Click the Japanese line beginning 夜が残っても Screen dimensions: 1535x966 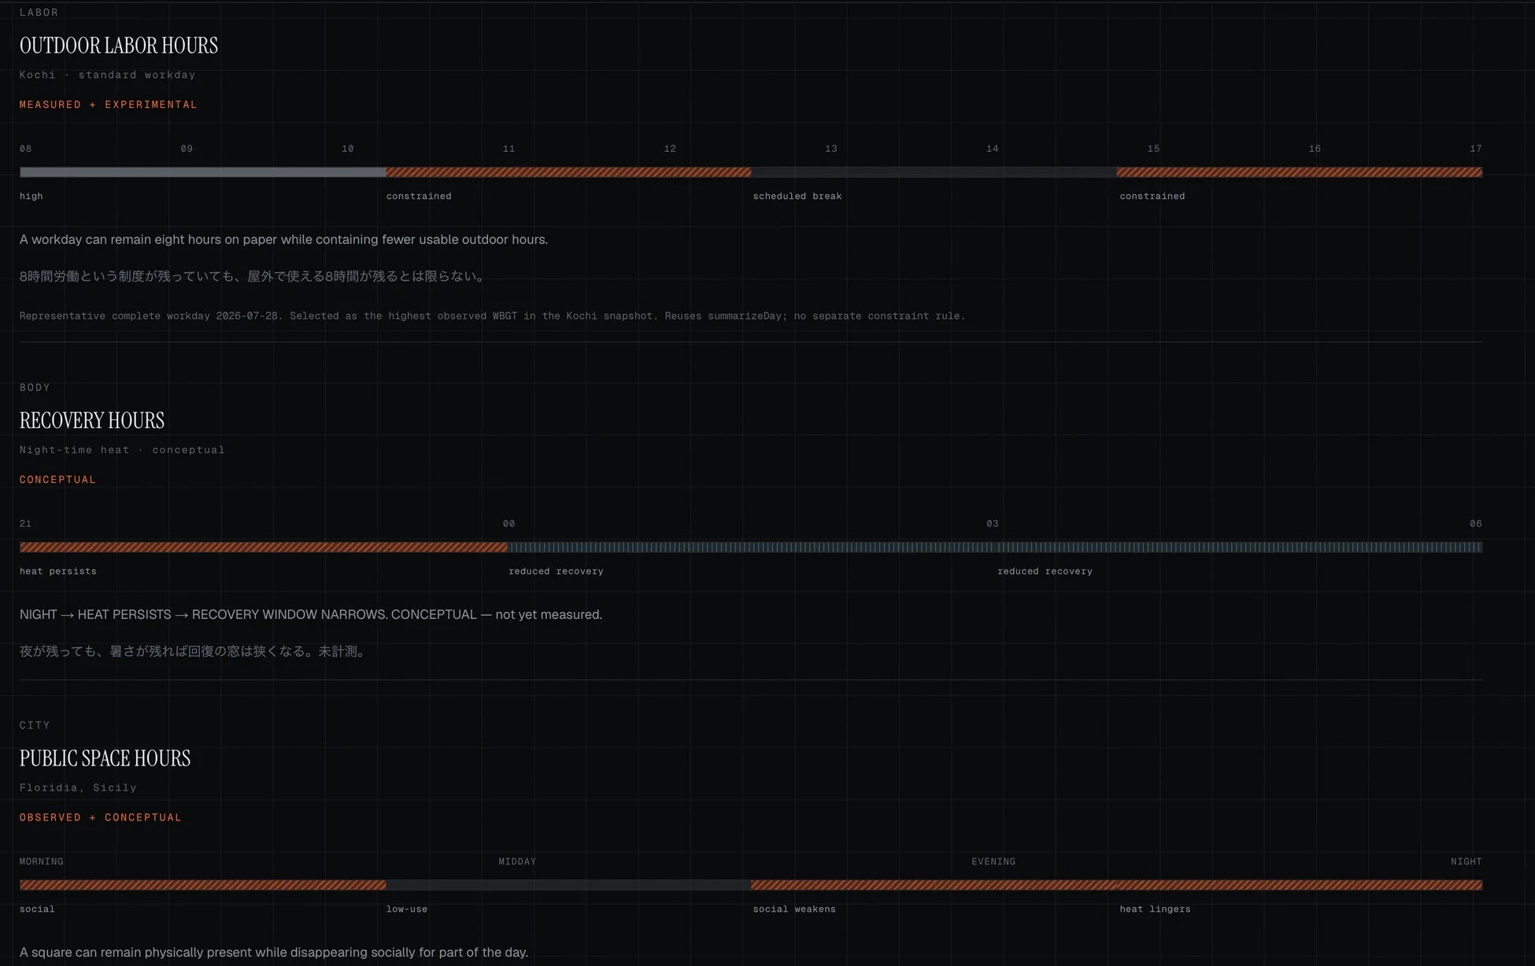(194, 651)
